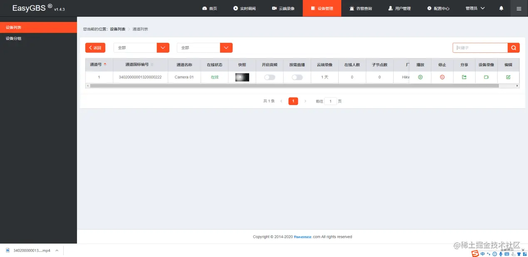
Task: Select page 1 in pagination
Action: tap(293, 101)
